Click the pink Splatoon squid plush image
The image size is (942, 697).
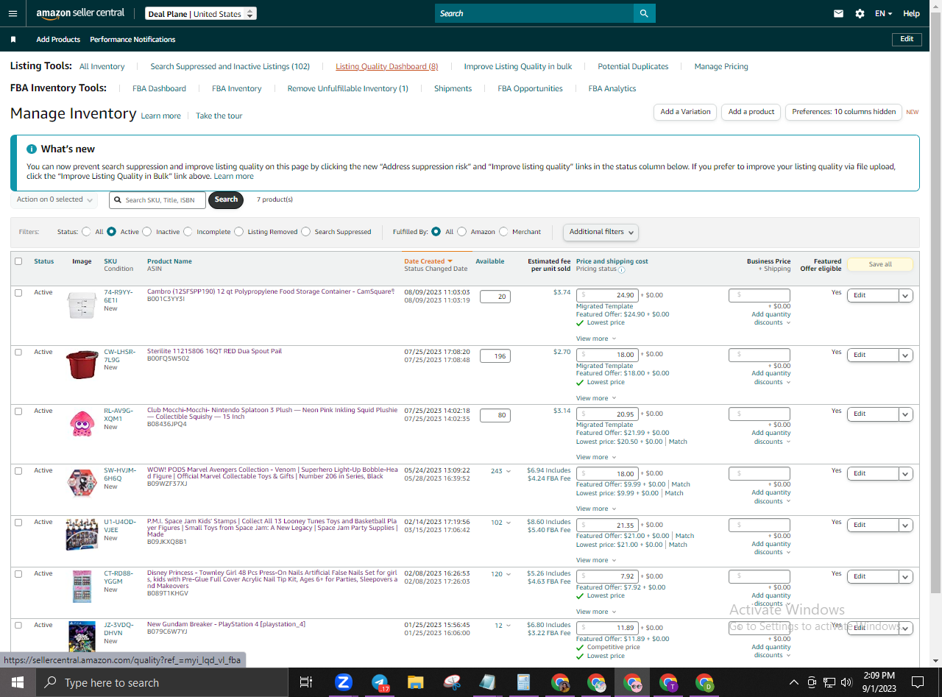82,423
